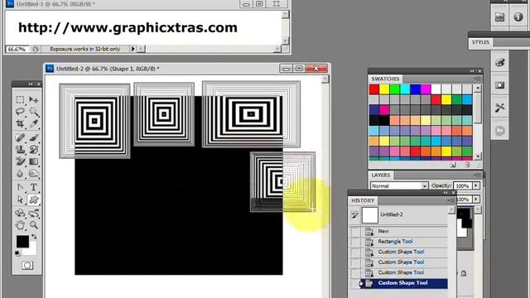Collapse the Swatches panel group
Screen dimensions: 530x298
(472, 71)
